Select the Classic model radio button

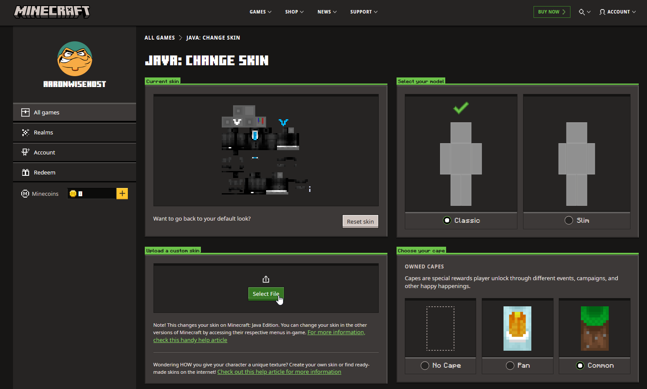pos(447,220)
